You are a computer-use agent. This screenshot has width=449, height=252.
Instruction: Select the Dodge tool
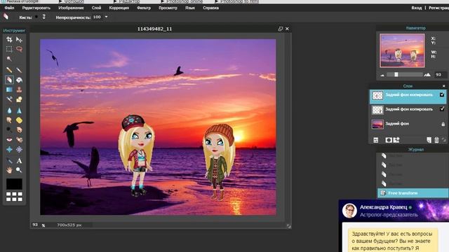(x=9, y=130)
